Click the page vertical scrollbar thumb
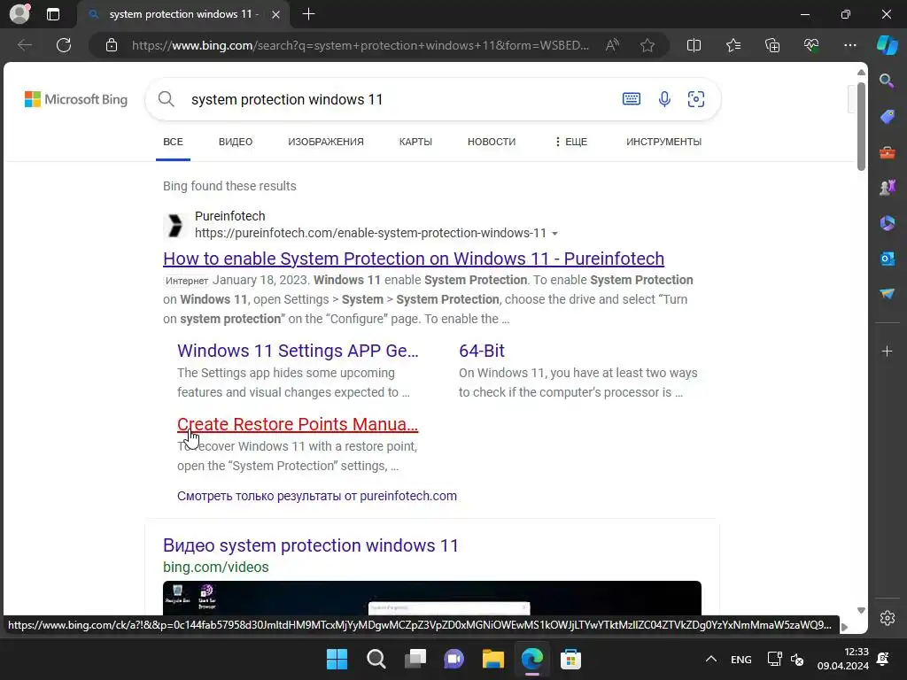Viewport: 907px width, 680px height. [x=861, y=126]
